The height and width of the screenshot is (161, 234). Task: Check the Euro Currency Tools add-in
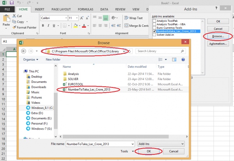[x=154, y=28]
